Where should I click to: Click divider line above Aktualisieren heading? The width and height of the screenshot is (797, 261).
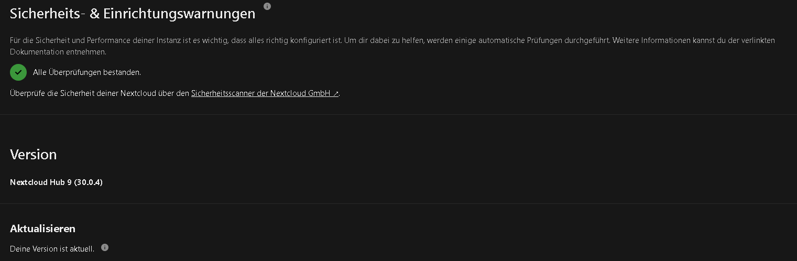click(398, 203)
